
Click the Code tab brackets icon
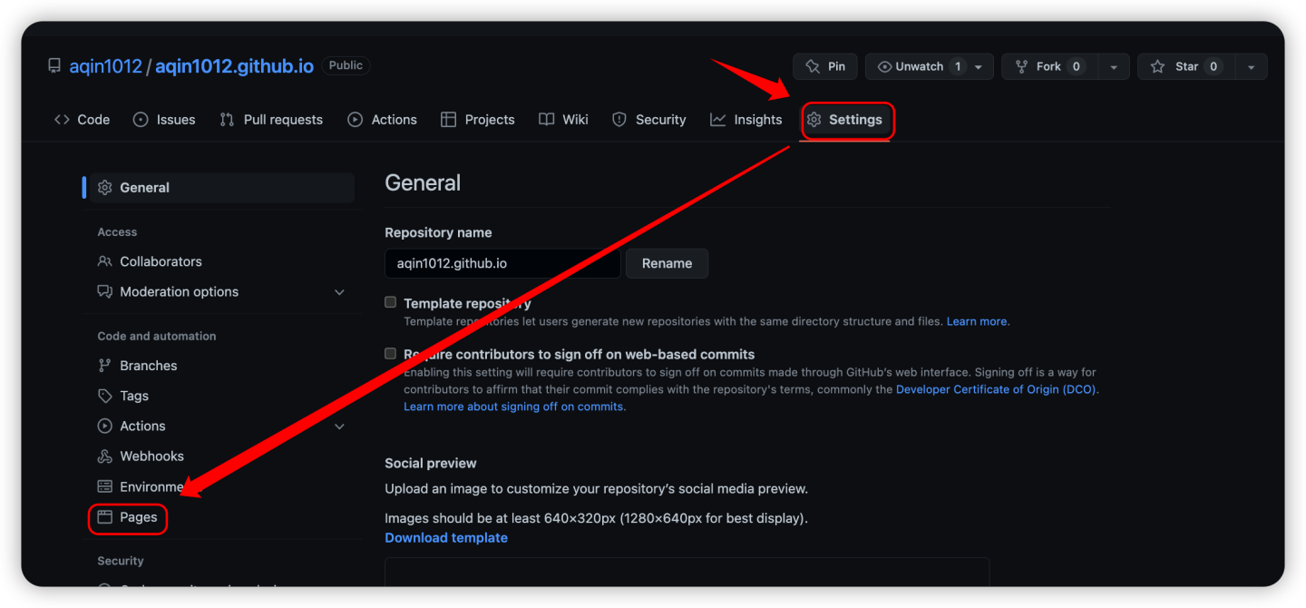click(62, 120)
